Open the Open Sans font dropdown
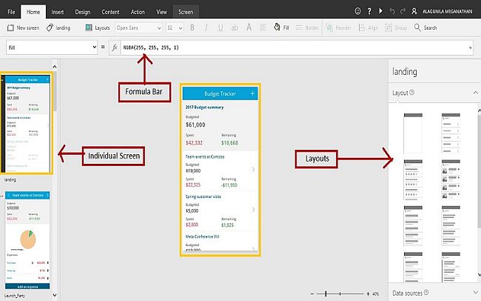This screenshot has width=481, height=301. (x=138, y=28)
